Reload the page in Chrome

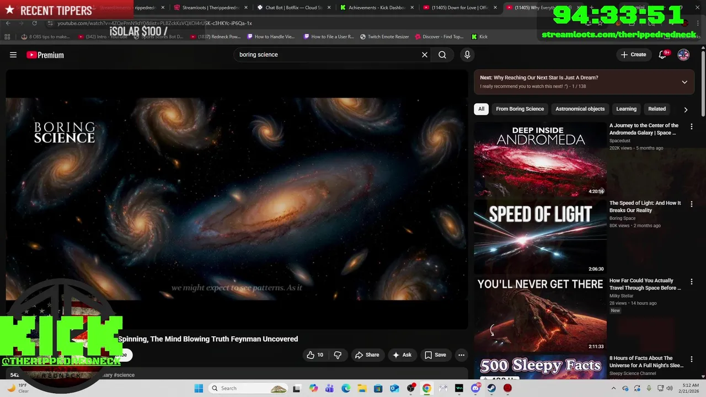click(x=34, y=23)
